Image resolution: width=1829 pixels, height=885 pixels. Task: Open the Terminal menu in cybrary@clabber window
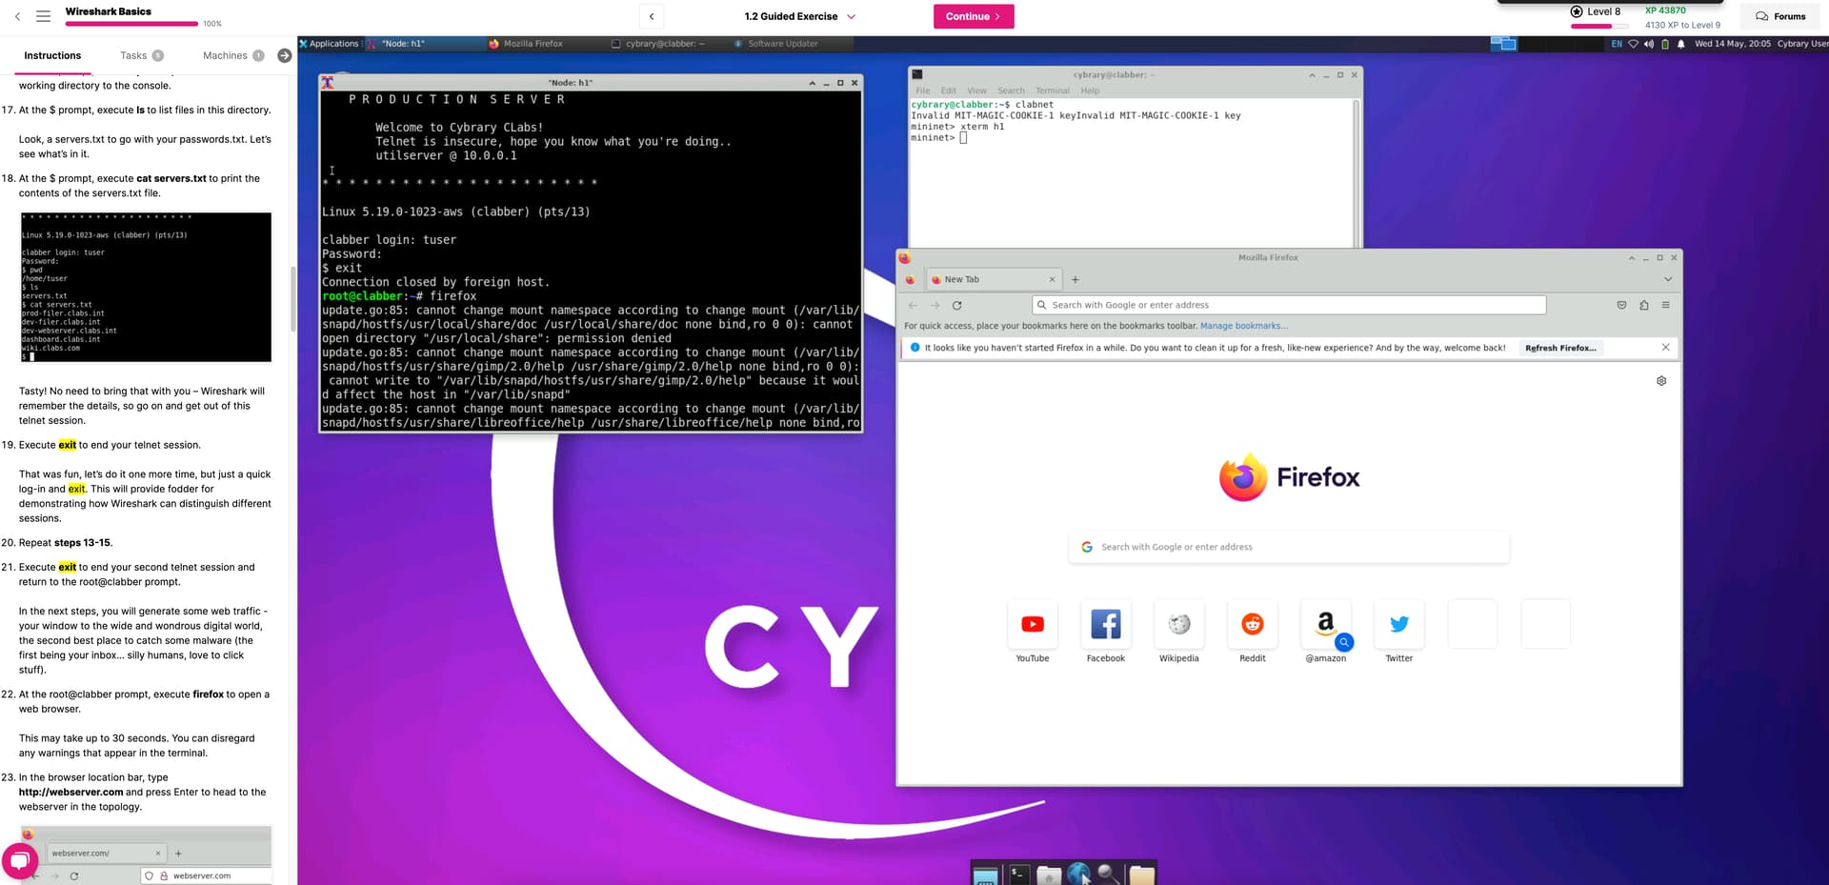1052,91
